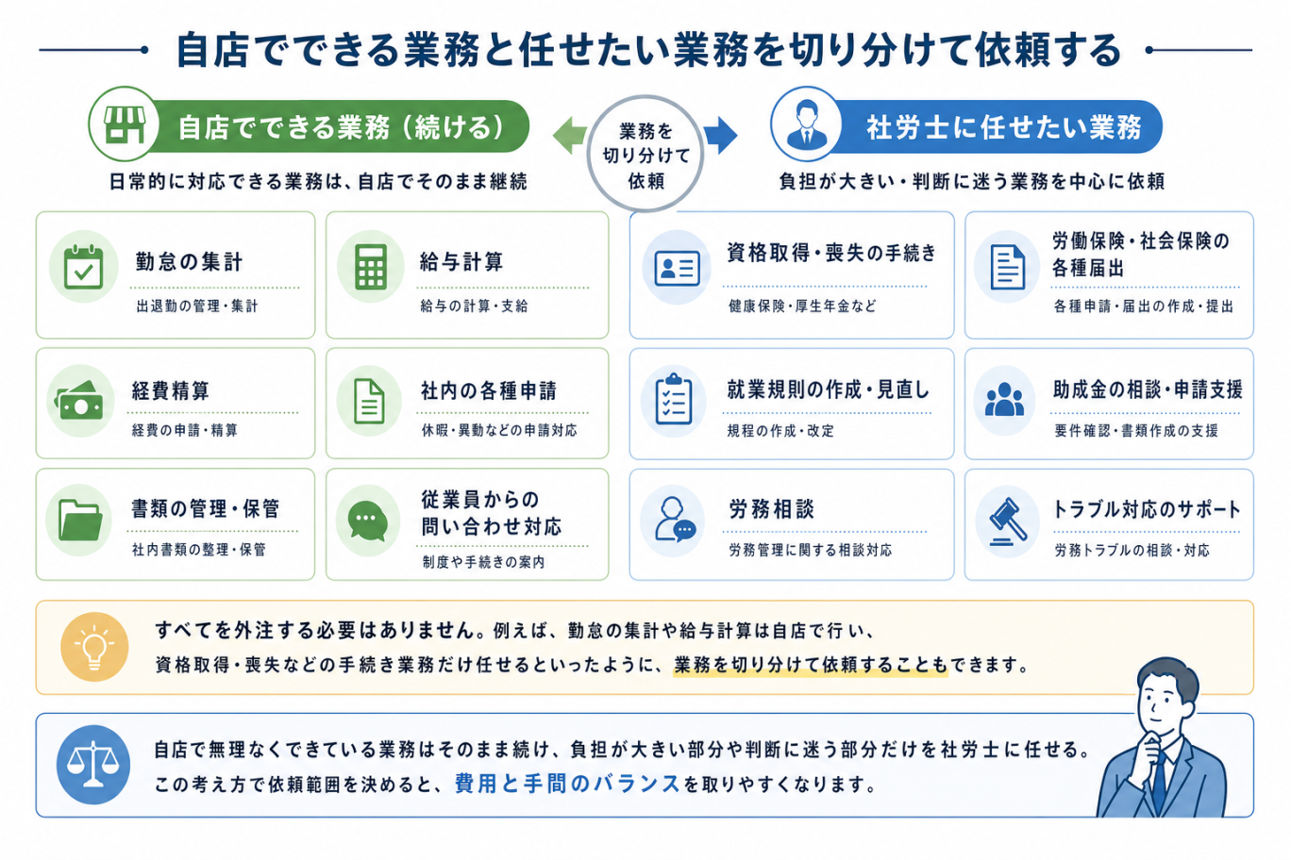This screenshot has height=860, width=1291.
Task: Click the ID card icon for 資格取得・喪失の手続き
Action: pos(677,268)
